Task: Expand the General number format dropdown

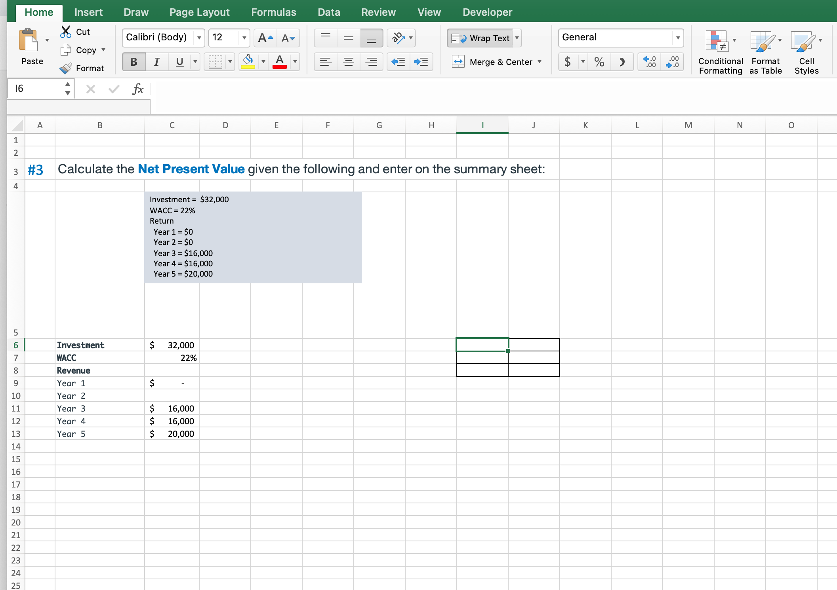Action: coord(678,38)
